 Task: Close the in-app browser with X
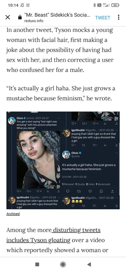pos(7,18)
